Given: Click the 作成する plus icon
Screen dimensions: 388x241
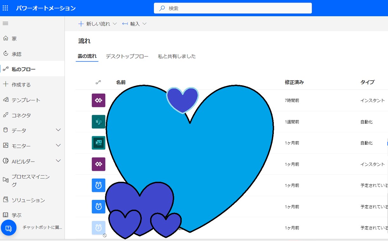Looking at the screenshot, I should [x=5, y=84].
